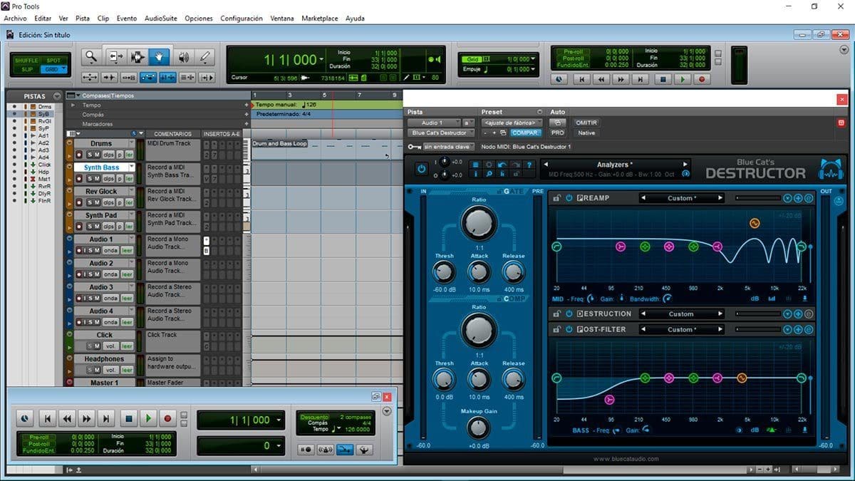Open the main counter format dropdown

click(322, 60)
